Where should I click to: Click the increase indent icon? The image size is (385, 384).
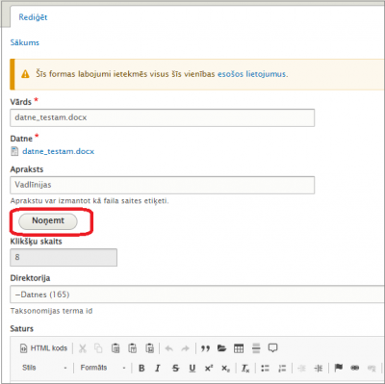coord(319,369)
